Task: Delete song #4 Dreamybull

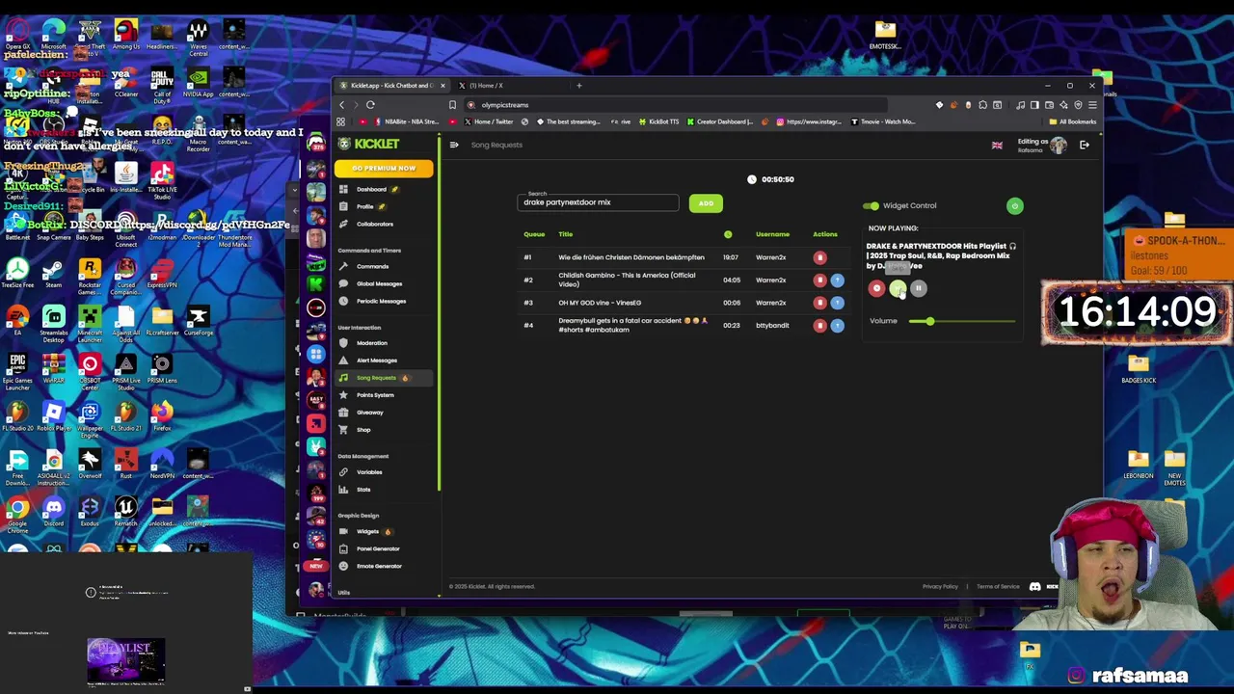Action: coord(819,325)
